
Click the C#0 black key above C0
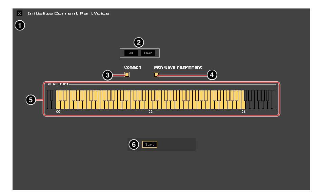pos(60,95)
